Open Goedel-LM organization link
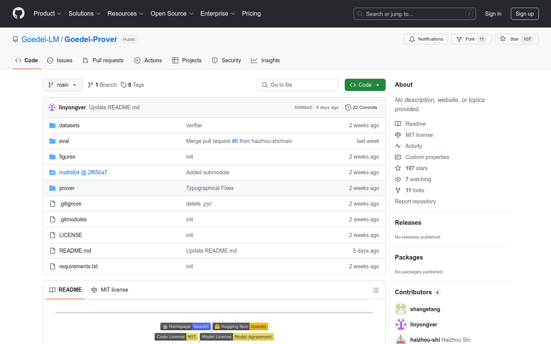551x344 pixels. [x=40, y=39]
